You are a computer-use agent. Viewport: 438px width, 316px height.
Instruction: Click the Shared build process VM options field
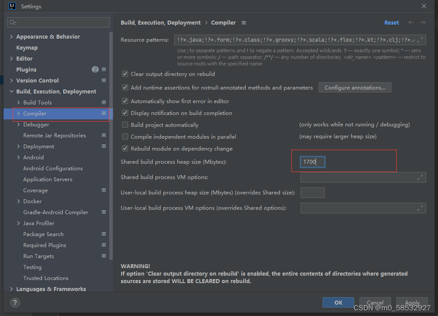(x=363, y=177)
